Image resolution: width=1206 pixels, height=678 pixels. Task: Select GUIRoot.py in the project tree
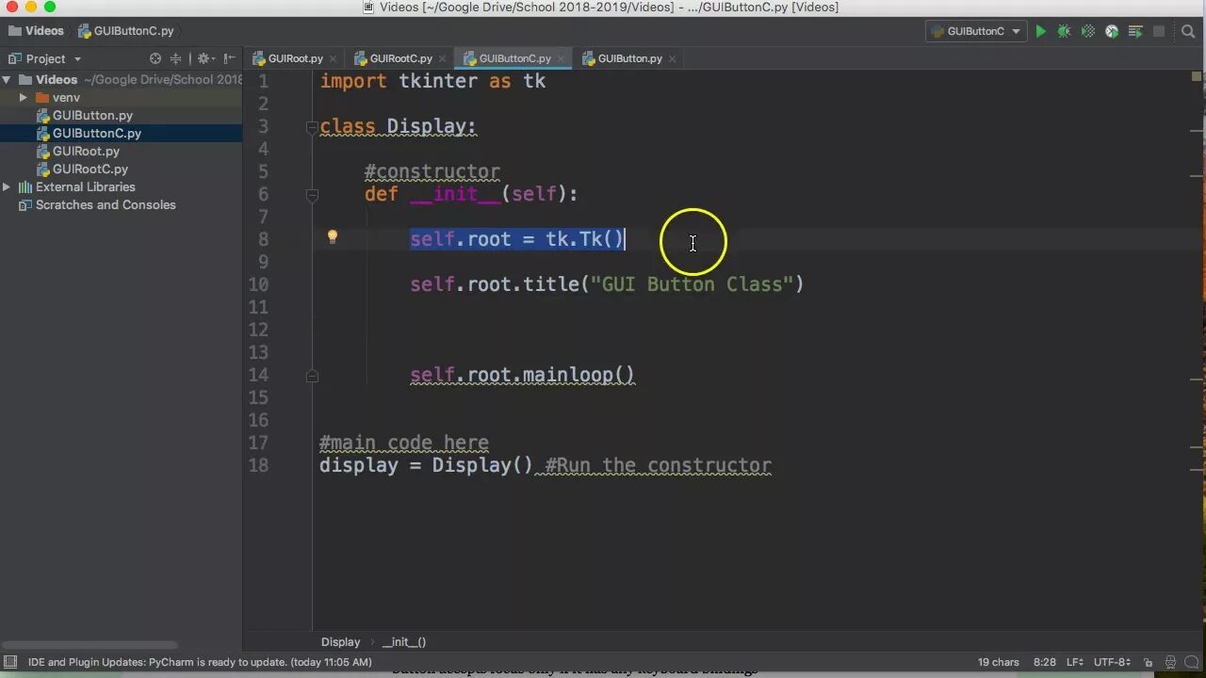pos(86,152)
